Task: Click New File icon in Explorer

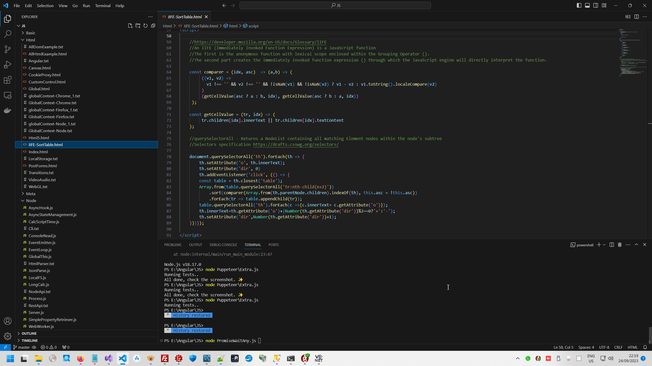Action: (130, 26)
